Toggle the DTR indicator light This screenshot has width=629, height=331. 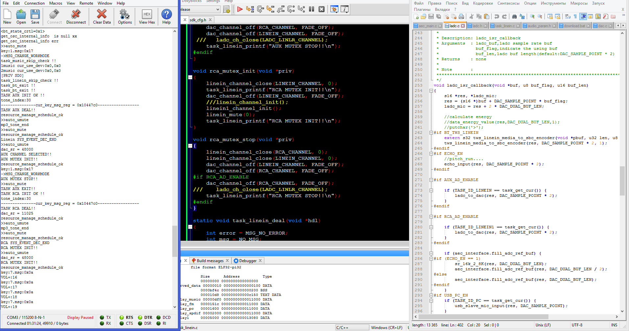pyautogui.click(x=140, y=318)
